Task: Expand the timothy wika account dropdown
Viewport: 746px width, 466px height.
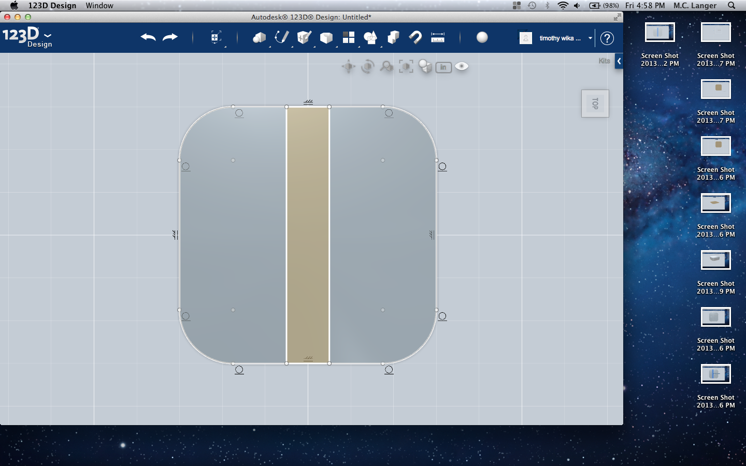Action: [x=590, y=38]
